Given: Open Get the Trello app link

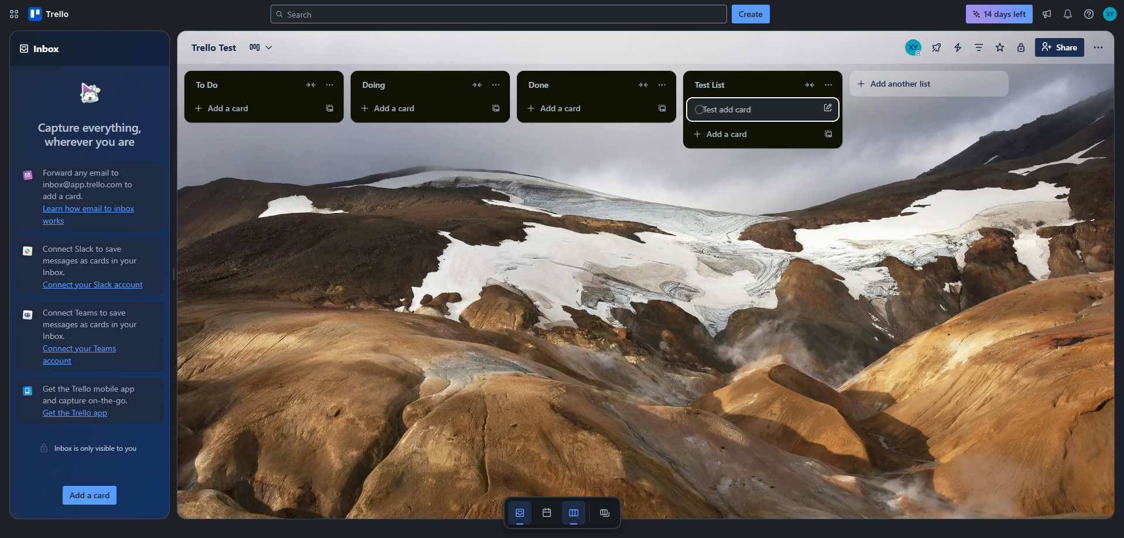Looking at the screenshot, I should coord(75,413).
